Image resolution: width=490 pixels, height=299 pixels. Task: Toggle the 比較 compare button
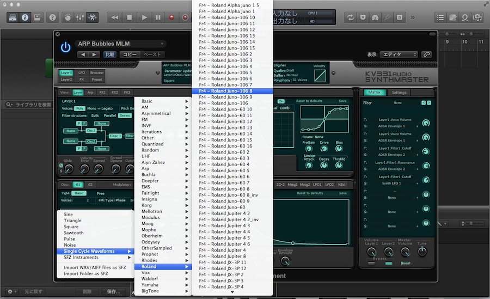tap(109, 54)
